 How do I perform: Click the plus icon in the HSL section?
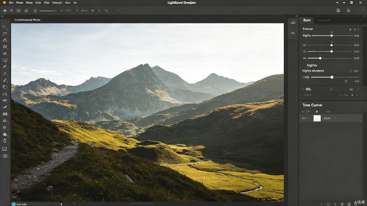tap(357, 95)
